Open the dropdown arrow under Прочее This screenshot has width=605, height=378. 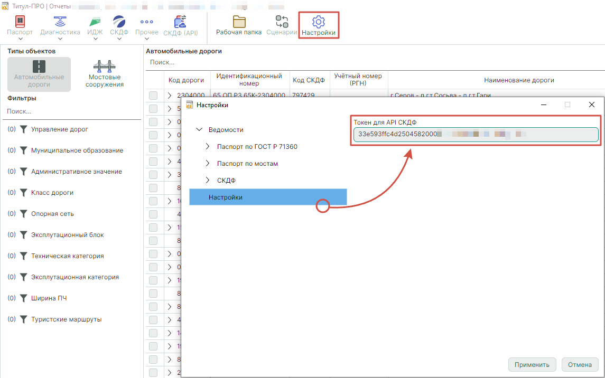tap(146, 39)
